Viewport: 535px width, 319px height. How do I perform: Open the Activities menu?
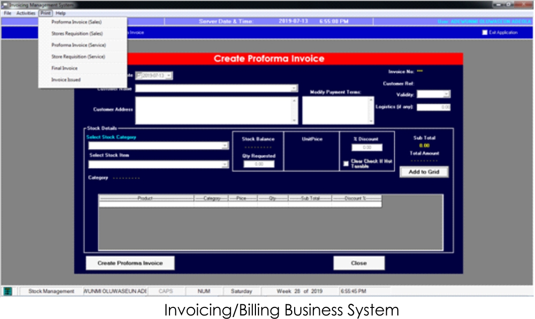pyautogui.click(x=26, y=13)
